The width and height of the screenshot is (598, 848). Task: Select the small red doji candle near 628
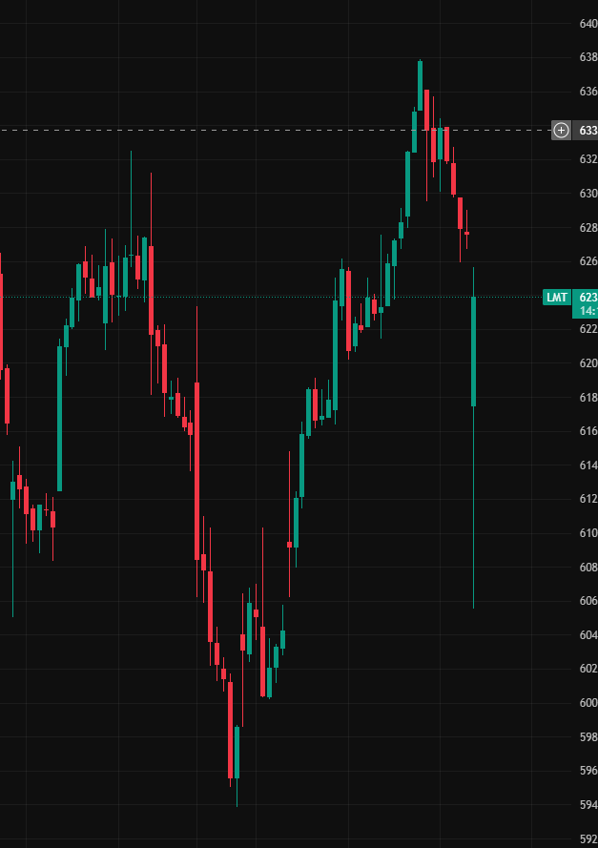click(x=466, y=233)
